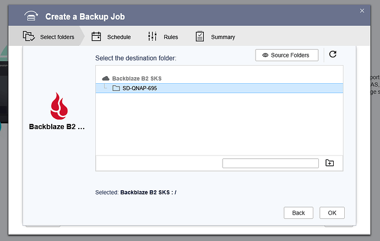
Task: Go to the Select folders step
Action: [x=57, y=37]
